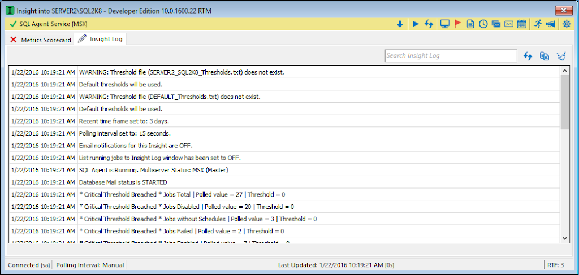Open settings with the gear icon
The image size is (579, 275).
pos(567,24)
